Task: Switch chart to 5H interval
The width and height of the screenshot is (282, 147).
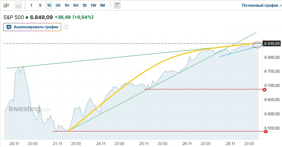Action: click(75, 6)
